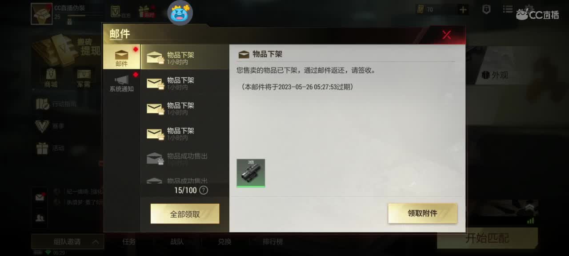This screenshot has width=569, height=256.
Task: Switch to 系统通知 system notifications tab
Action: click(121, 83)
